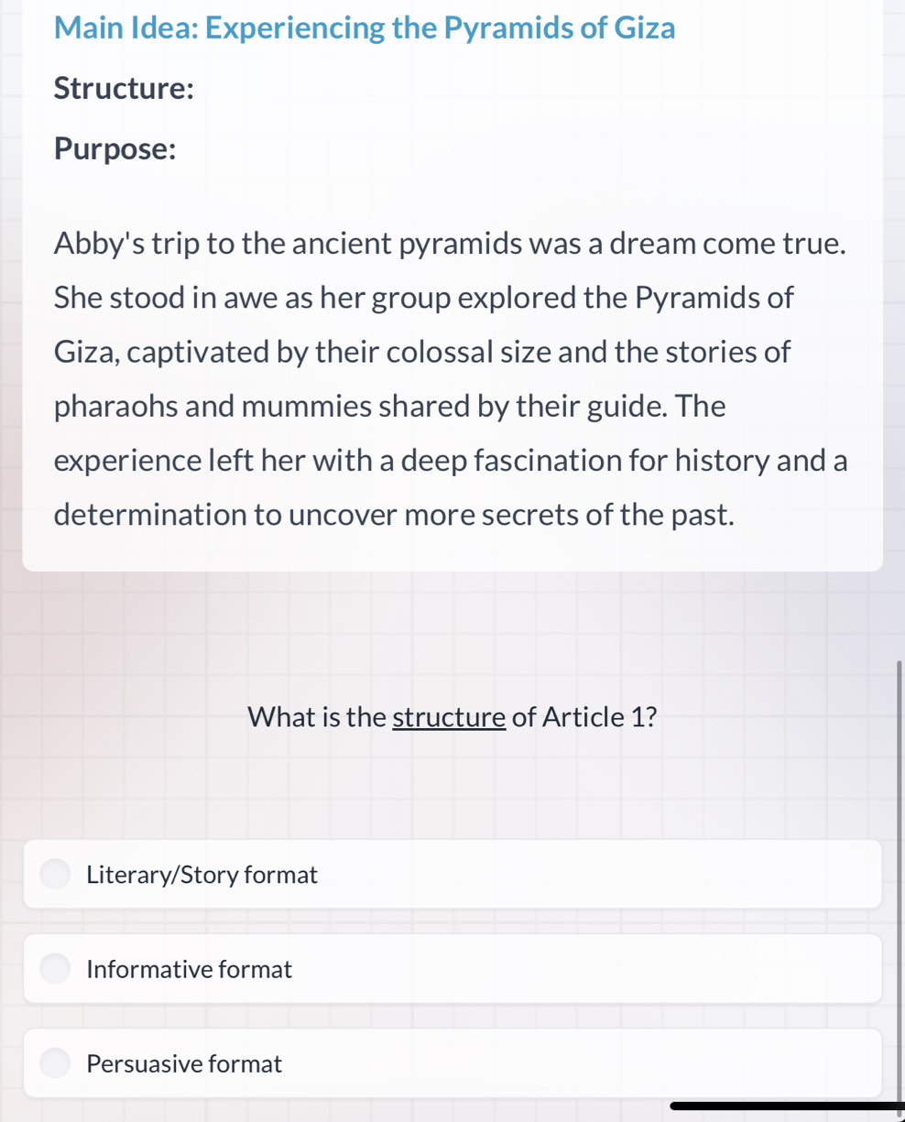Pick the Persuasive format radio circle
This screenshot has width=905, height=1122.
55,1063
